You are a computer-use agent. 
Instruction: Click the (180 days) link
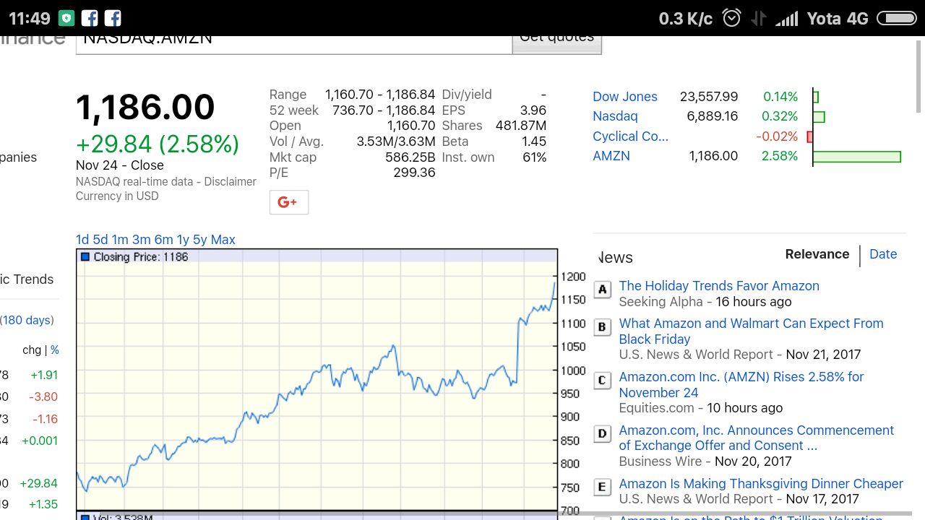(x=27, y=320)
